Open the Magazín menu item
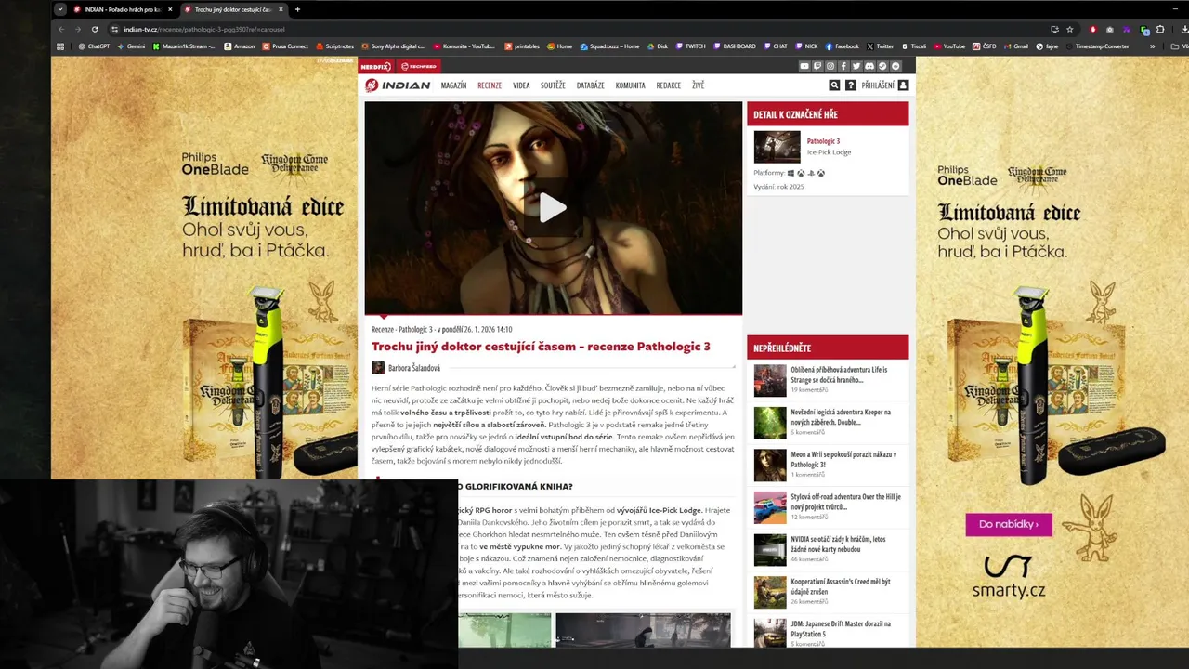 [453, 85]
